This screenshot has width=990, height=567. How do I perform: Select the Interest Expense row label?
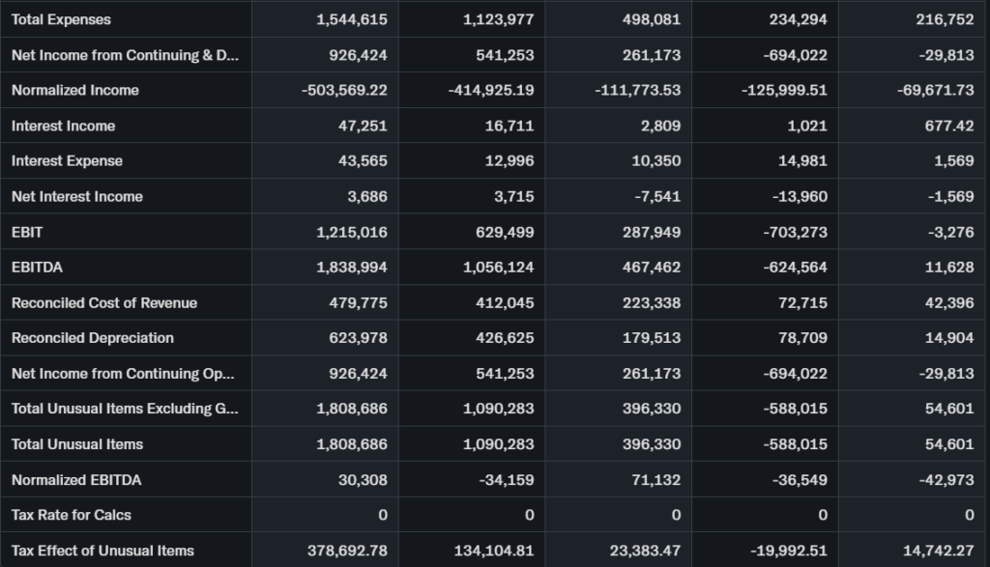click(x=67, y=161)
